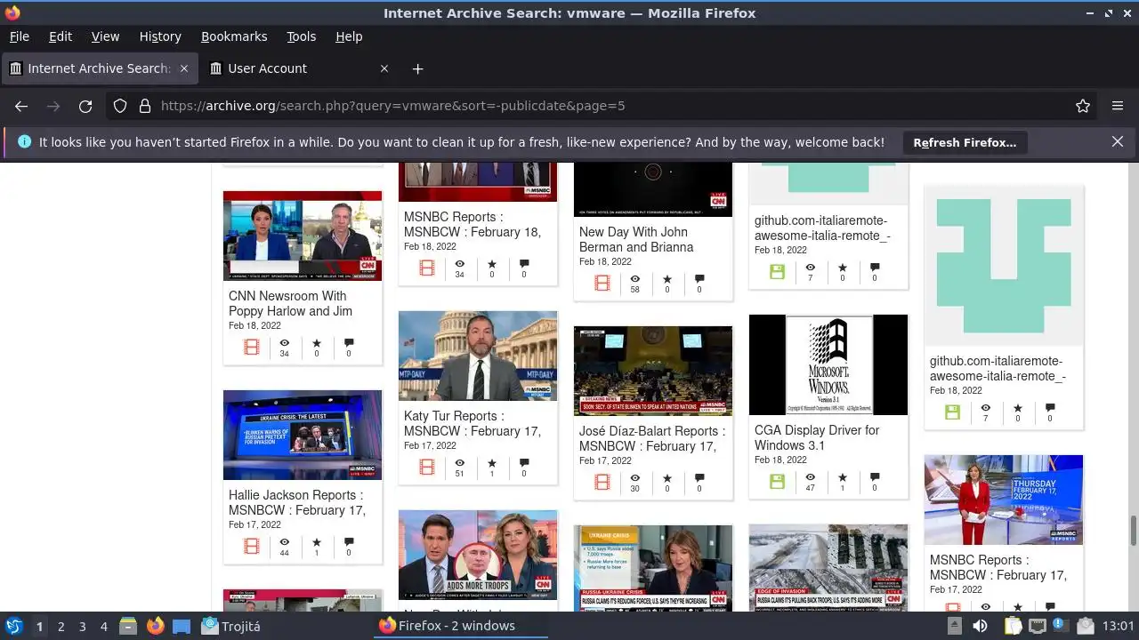Open the volume control tray icon
The height and width of the screenshot is (640, 1139).
pyautogui.click(x=980, y=626)
